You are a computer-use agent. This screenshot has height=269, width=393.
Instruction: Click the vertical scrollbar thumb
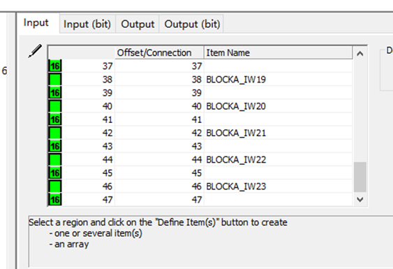click(360, 177)
